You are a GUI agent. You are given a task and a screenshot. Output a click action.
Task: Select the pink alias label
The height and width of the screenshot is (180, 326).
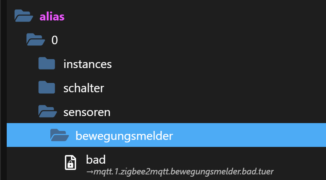[52, 16]
